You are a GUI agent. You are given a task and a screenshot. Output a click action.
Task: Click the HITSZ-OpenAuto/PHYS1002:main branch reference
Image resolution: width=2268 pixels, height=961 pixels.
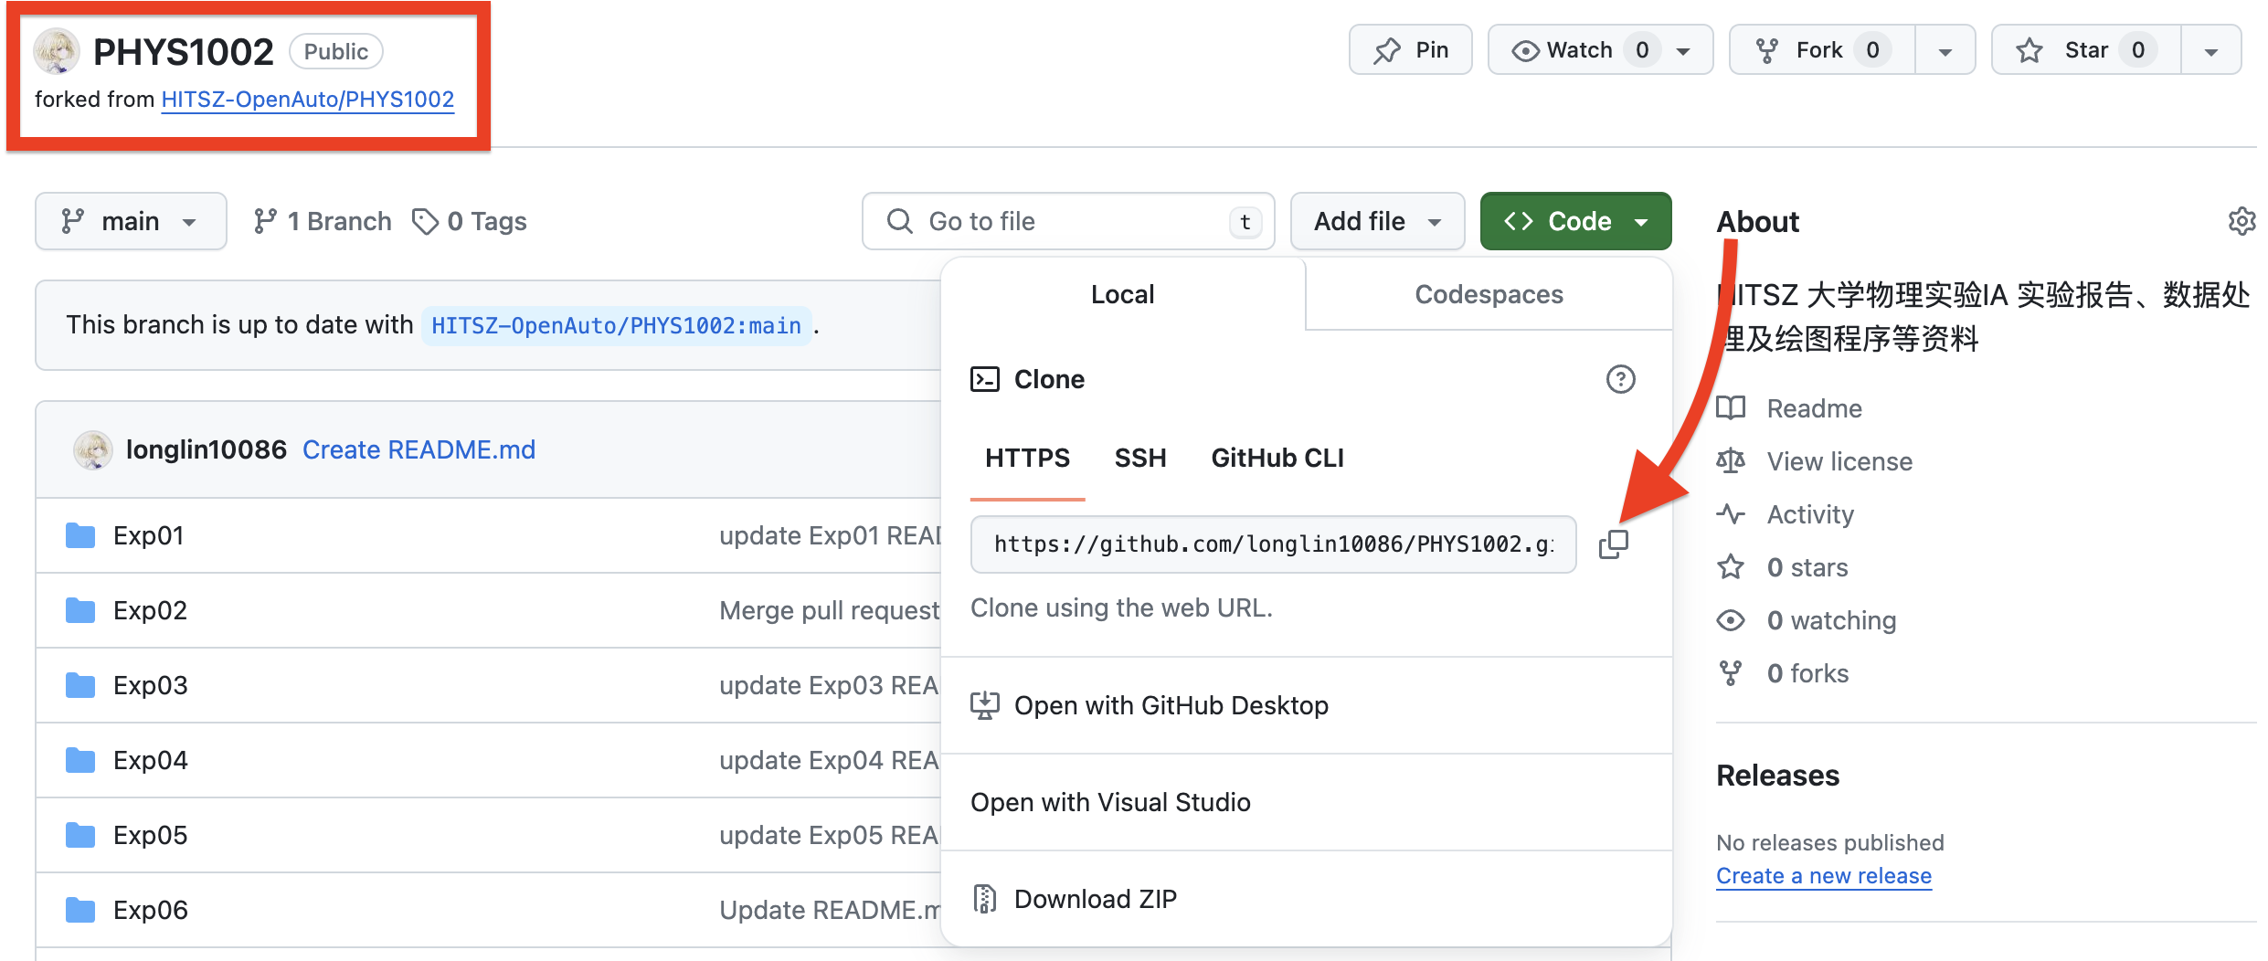(x=616, y=325)
